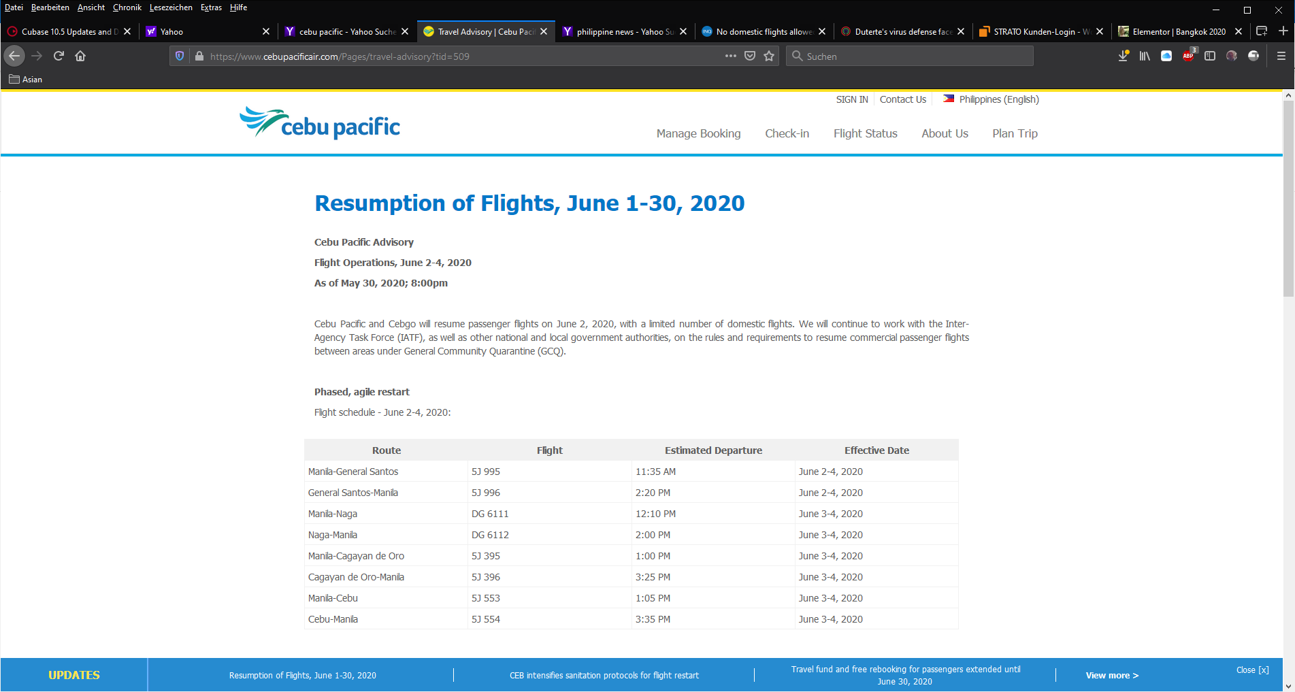Image resolution: width=1295 pixels, height=692 pixels.
Task: Click View more in updates bar
Action: [x=1112, y=676]
